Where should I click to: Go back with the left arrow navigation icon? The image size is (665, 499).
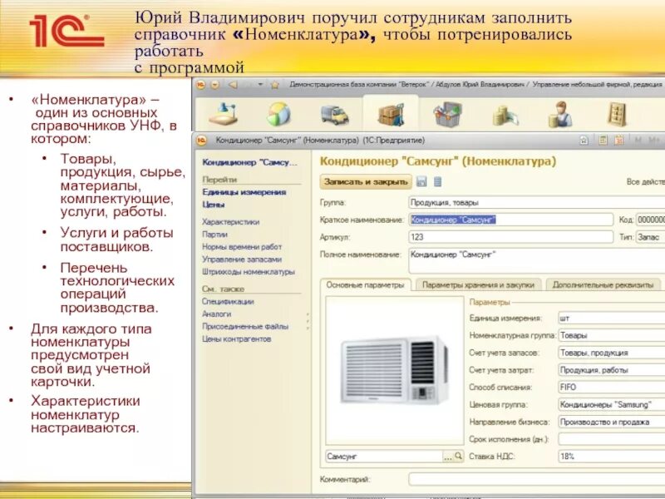[x=233, y=85]
